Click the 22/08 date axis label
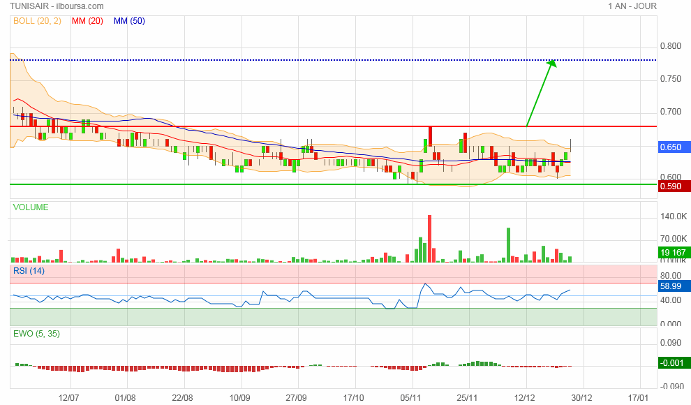Viewport: 691px width, 405px height. [x=182, y=397]
